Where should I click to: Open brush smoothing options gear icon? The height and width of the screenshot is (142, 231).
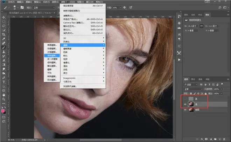125,7
